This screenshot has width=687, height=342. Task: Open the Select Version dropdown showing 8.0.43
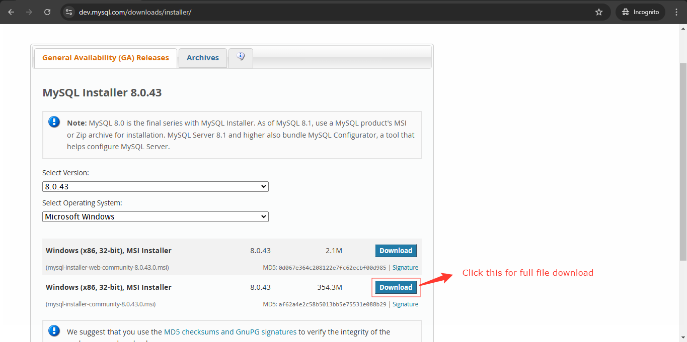(x=156, y=187)
